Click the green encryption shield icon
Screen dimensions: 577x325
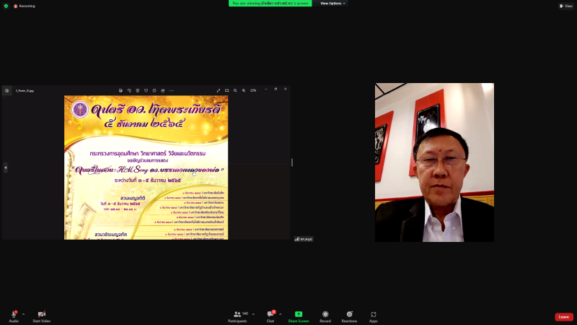pos(6,6)
